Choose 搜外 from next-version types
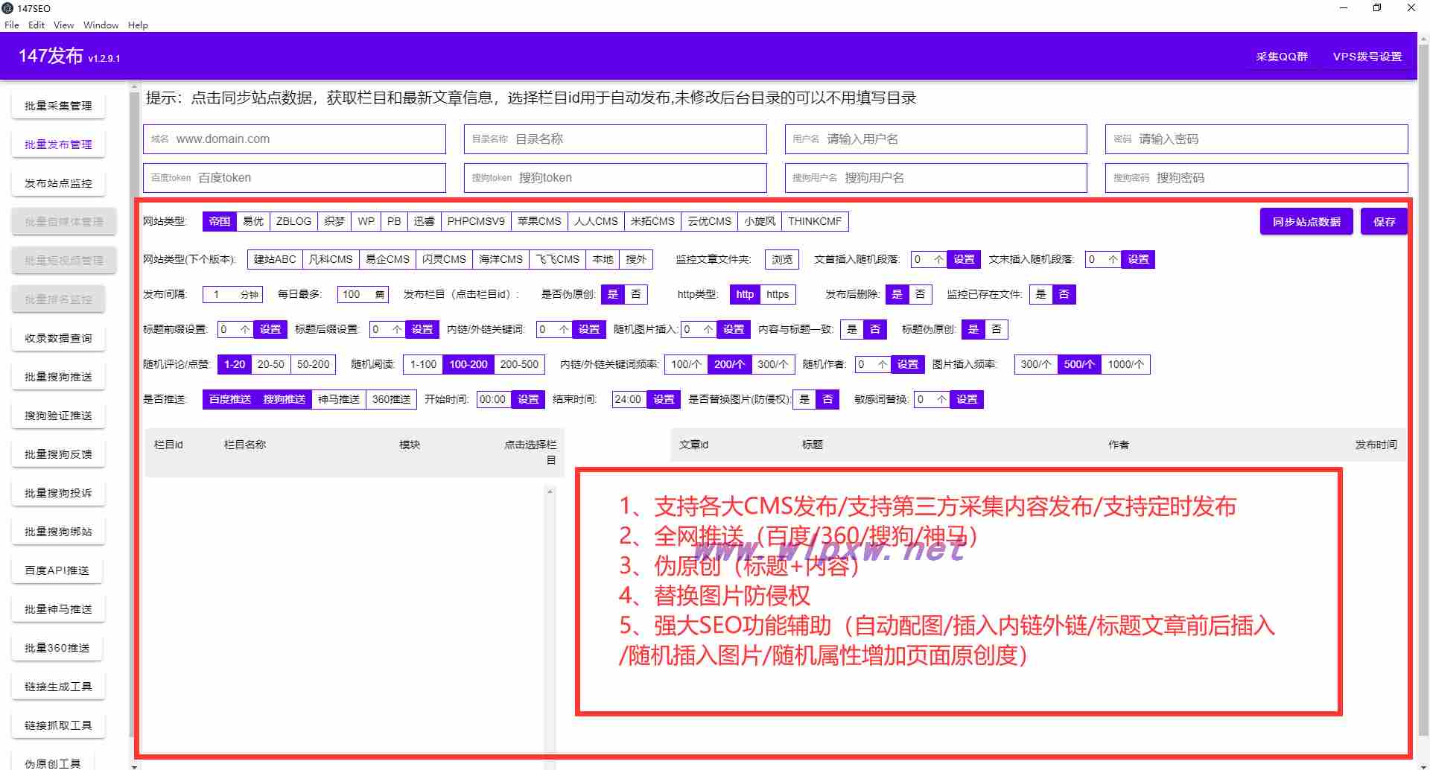Viewport: 1430px width, 770px height. click(636, 259)
